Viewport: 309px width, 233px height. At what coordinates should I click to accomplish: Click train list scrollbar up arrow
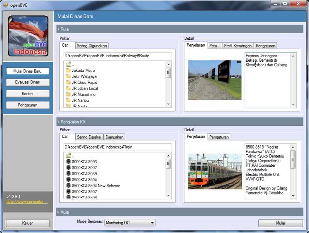point(168,156)
